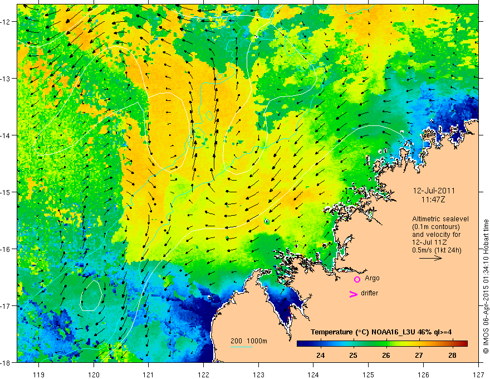Click latitude axis label '-18'

(x=6, y=362)
